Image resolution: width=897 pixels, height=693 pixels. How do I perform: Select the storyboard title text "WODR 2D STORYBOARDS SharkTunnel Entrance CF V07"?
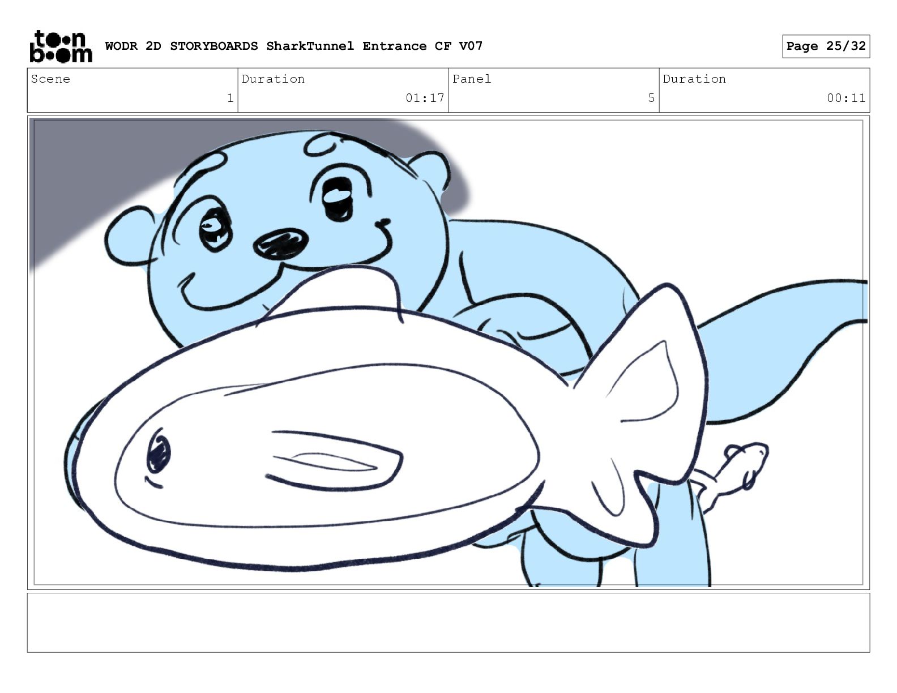[x=294, y=46]
